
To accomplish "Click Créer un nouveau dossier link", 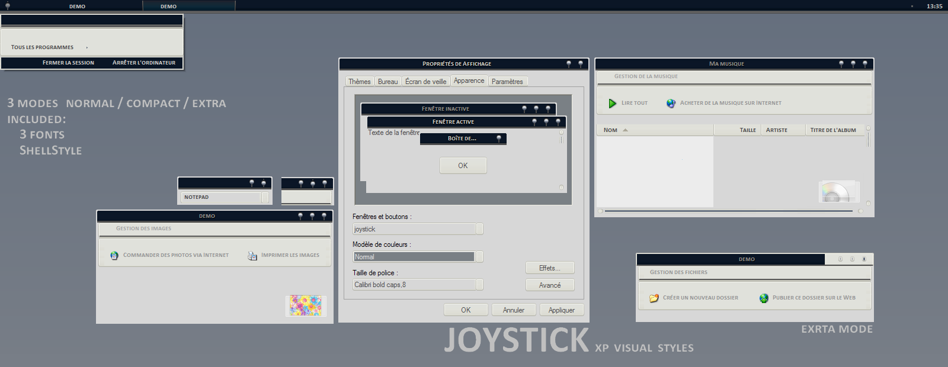I will (700, 298).
